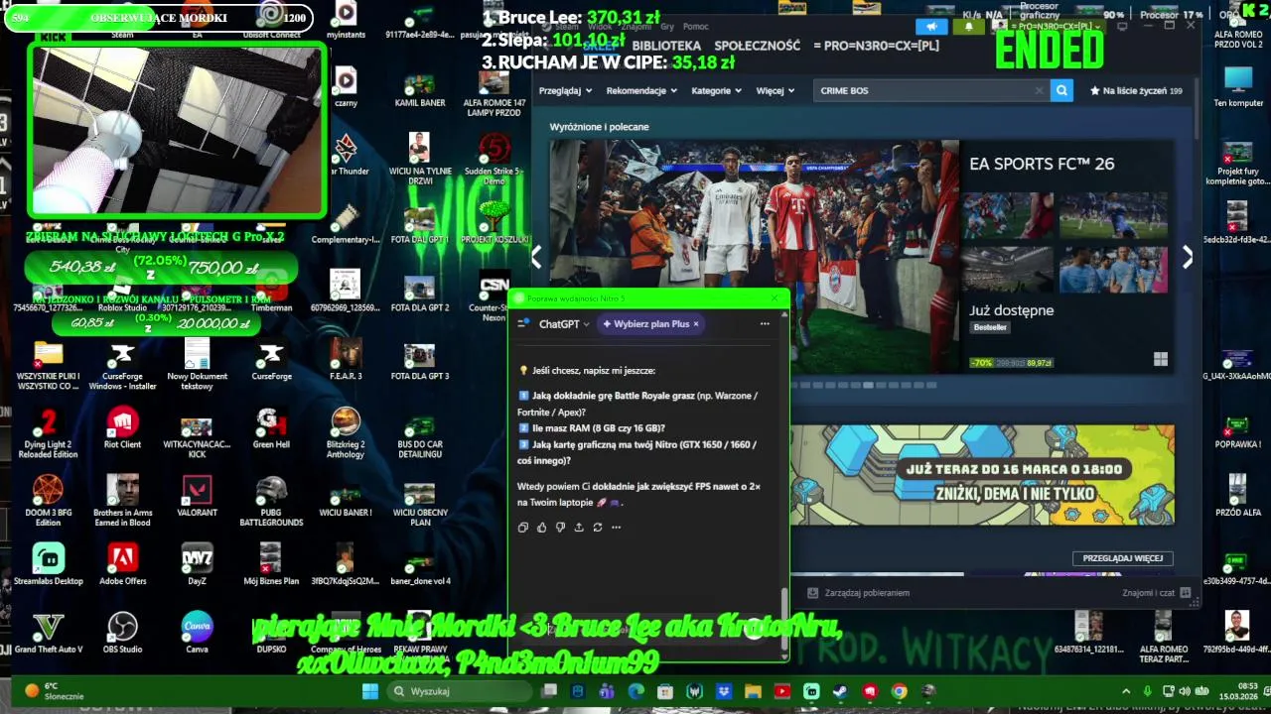The height and width of the screenshot is (714, 1271).
Task: Open Windows Start menu
Action: tap(370, 691)
